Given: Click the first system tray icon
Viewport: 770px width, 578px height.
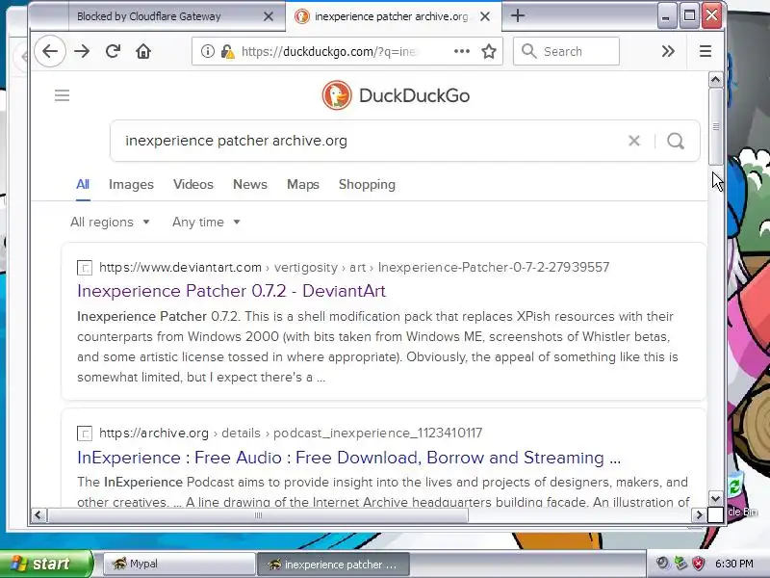Looking at the screenshot, I should 662,564.
